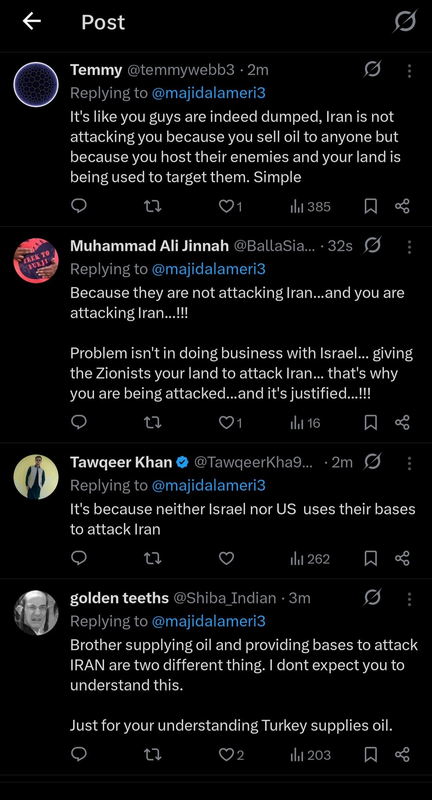
Task: Open Grok icon in the Post header
Action: pos(405,21)
